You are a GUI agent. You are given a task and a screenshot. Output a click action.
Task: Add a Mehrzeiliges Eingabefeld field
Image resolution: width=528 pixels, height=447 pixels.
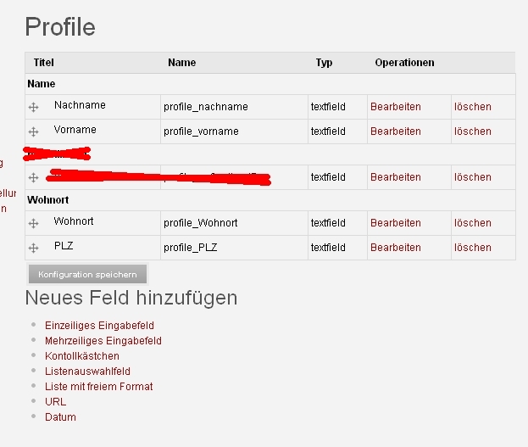103,340
